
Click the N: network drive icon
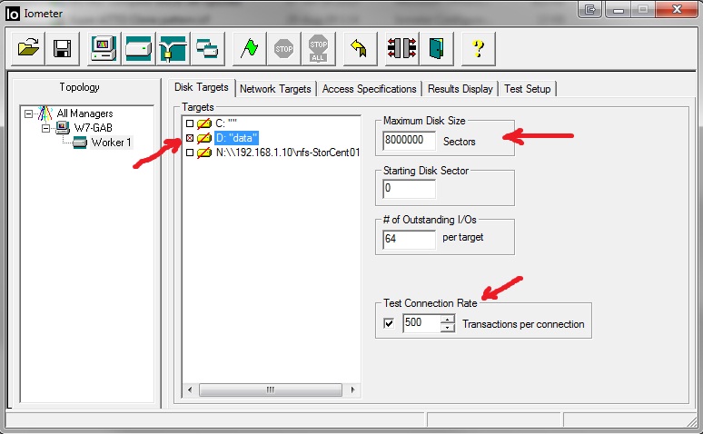click(x=204, y=153)
